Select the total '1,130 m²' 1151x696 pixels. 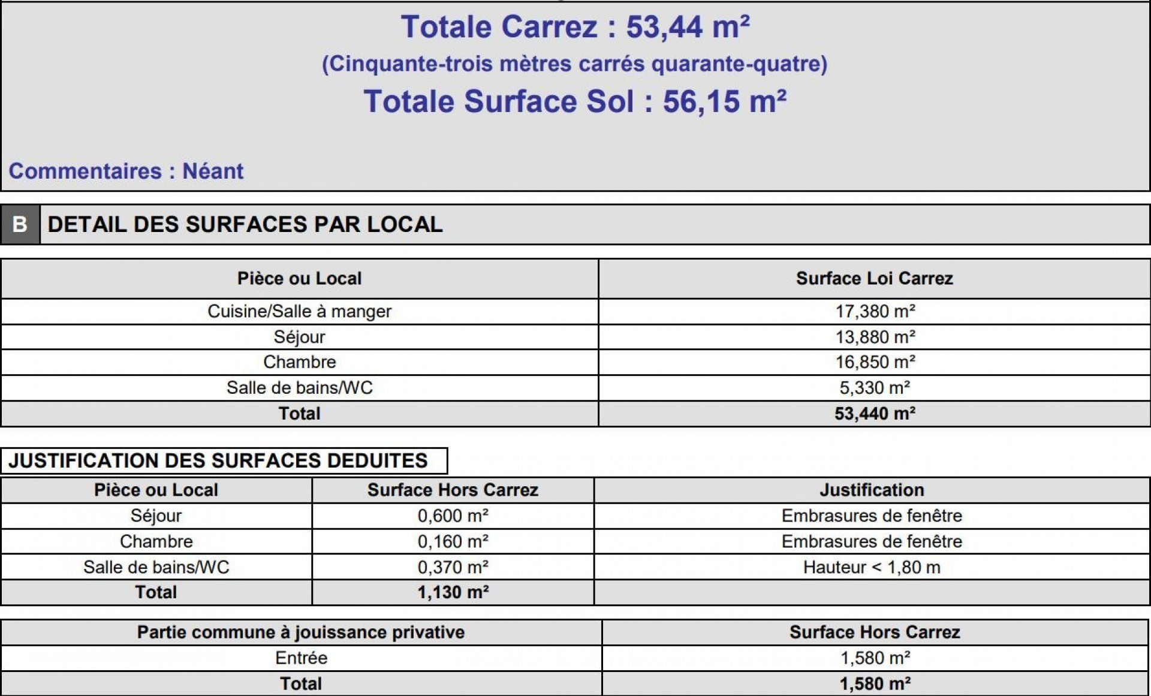pos(453,592)
